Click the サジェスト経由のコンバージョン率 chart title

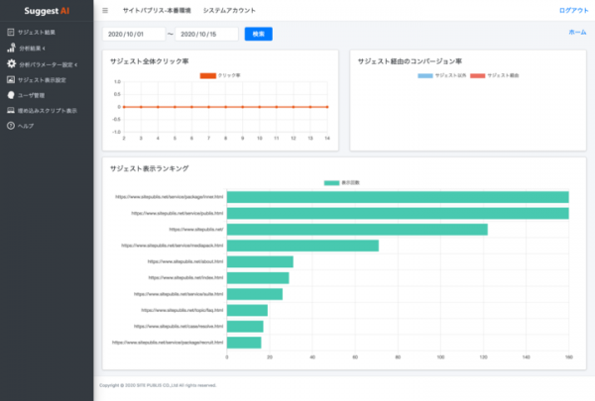(410, 61)
